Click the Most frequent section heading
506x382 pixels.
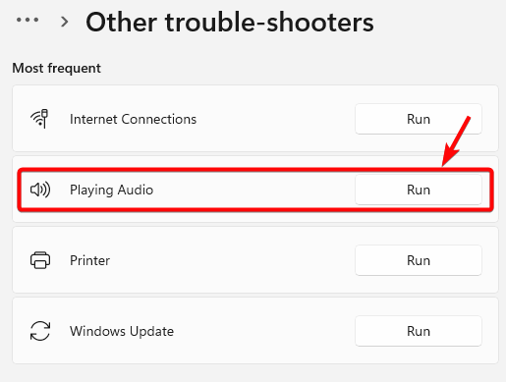click(x=56, y=68)
